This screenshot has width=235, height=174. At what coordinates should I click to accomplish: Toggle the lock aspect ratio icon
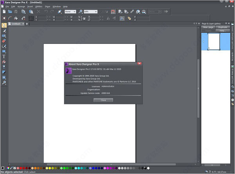coord(84,18)
